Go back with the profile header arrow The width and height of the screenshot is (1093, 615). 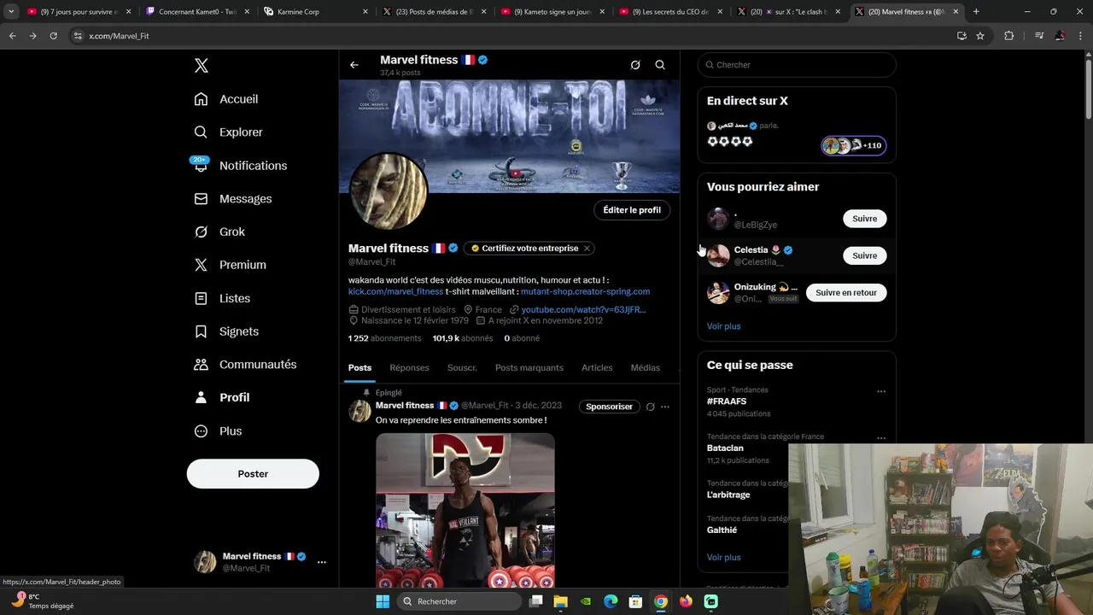(354, 65)
